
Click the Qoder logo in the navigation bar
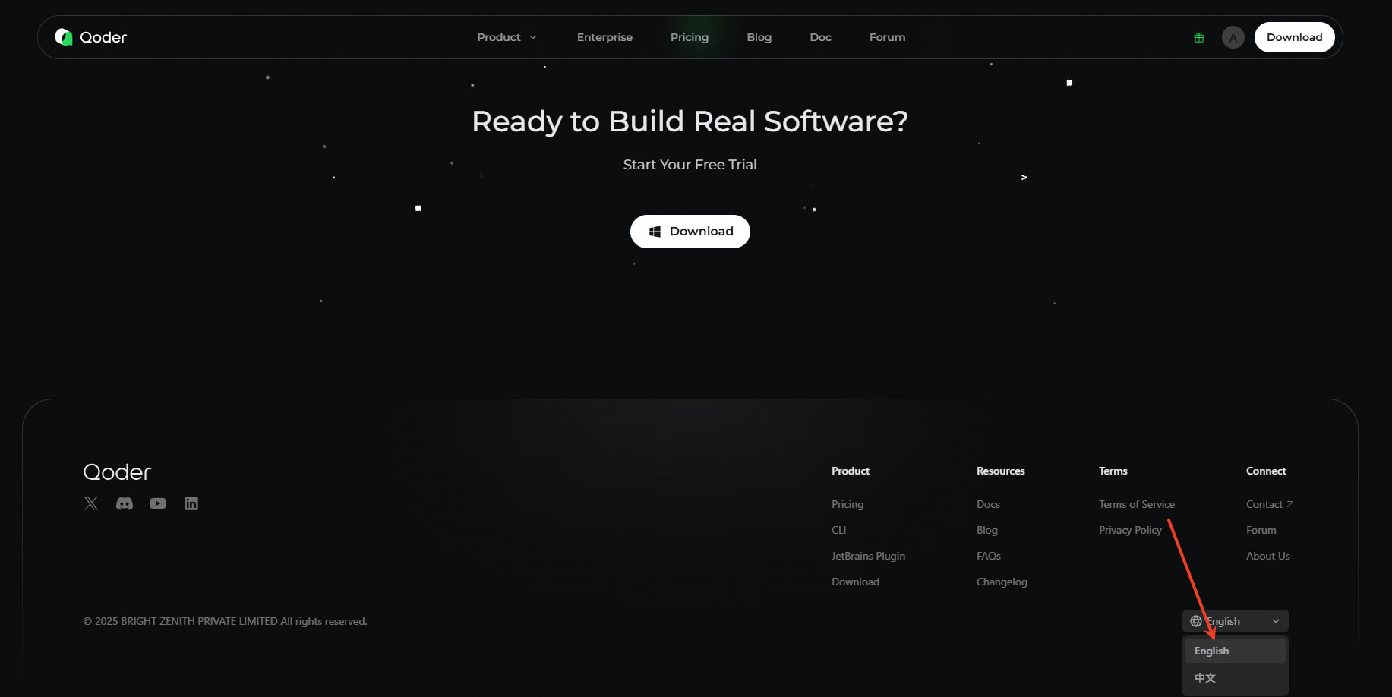click(91, 37)
